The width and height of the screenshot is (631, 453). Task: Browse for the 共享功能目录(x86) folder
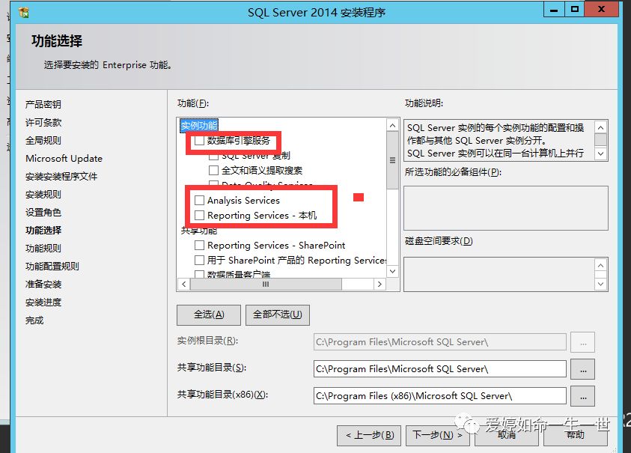tap(582, 396)
